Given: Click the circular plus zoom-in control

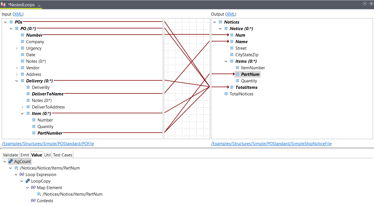Looking at the screenshot, I should (371, 3).
